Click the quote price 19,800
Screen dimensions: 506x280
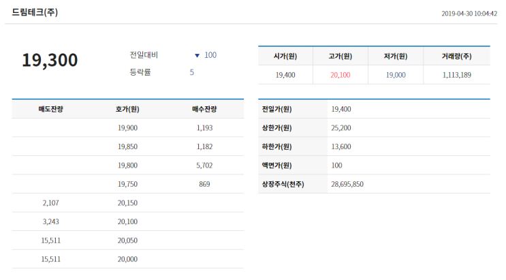(x=127, y=166)
